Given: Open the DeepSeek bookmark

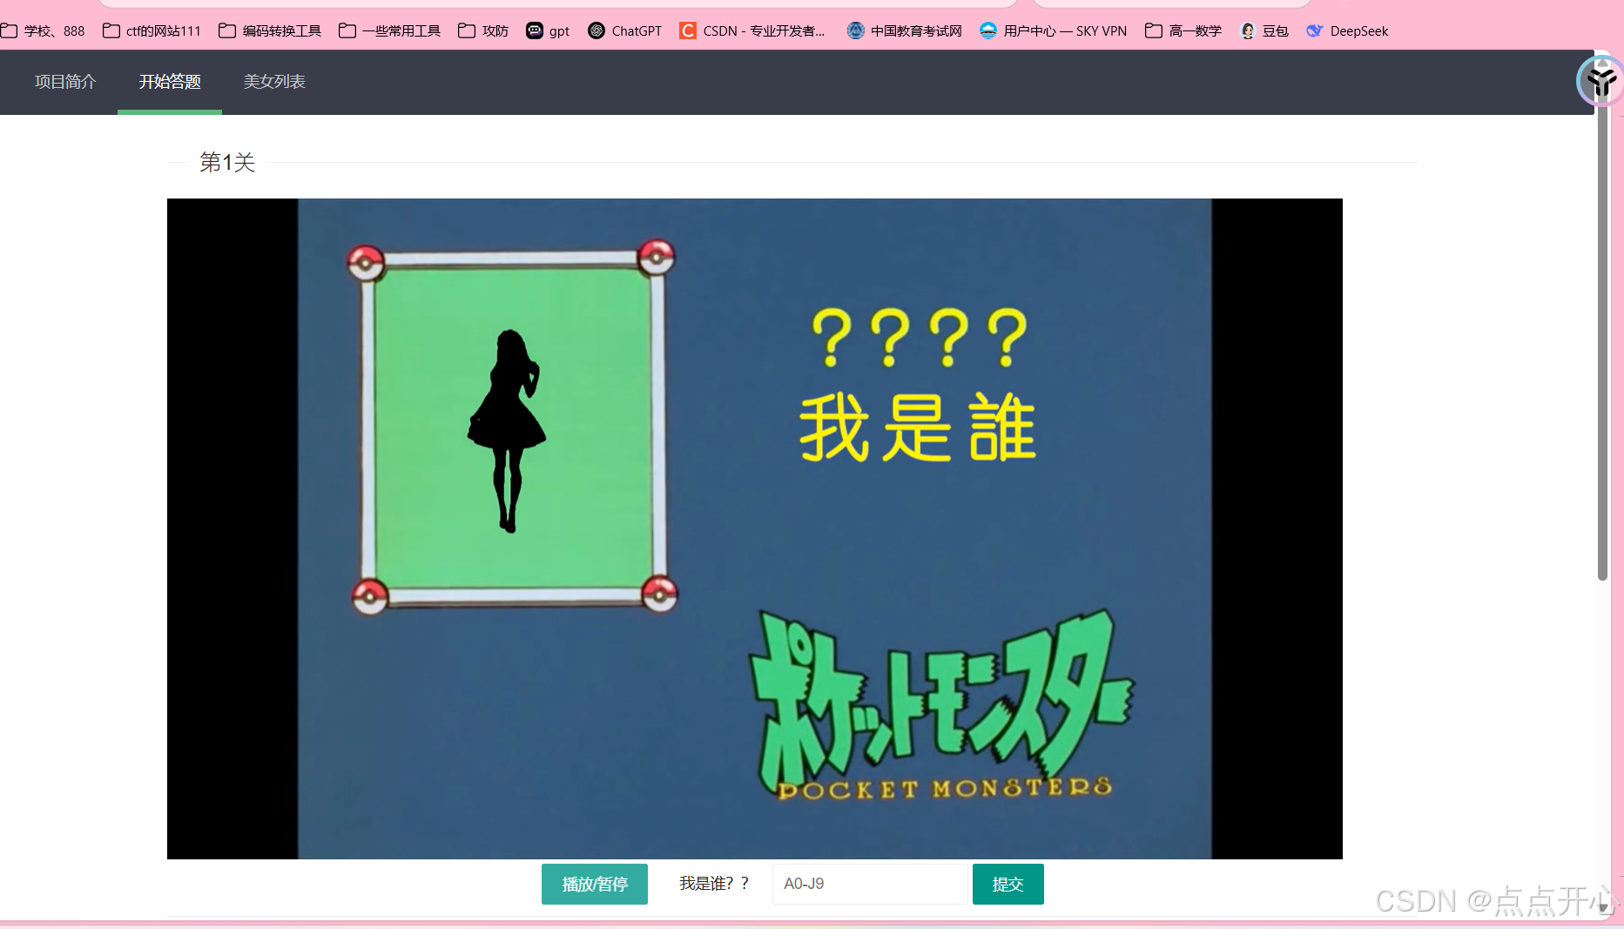Looking at the screenshot, I should pyautogui.click(x=1347, y=30).
